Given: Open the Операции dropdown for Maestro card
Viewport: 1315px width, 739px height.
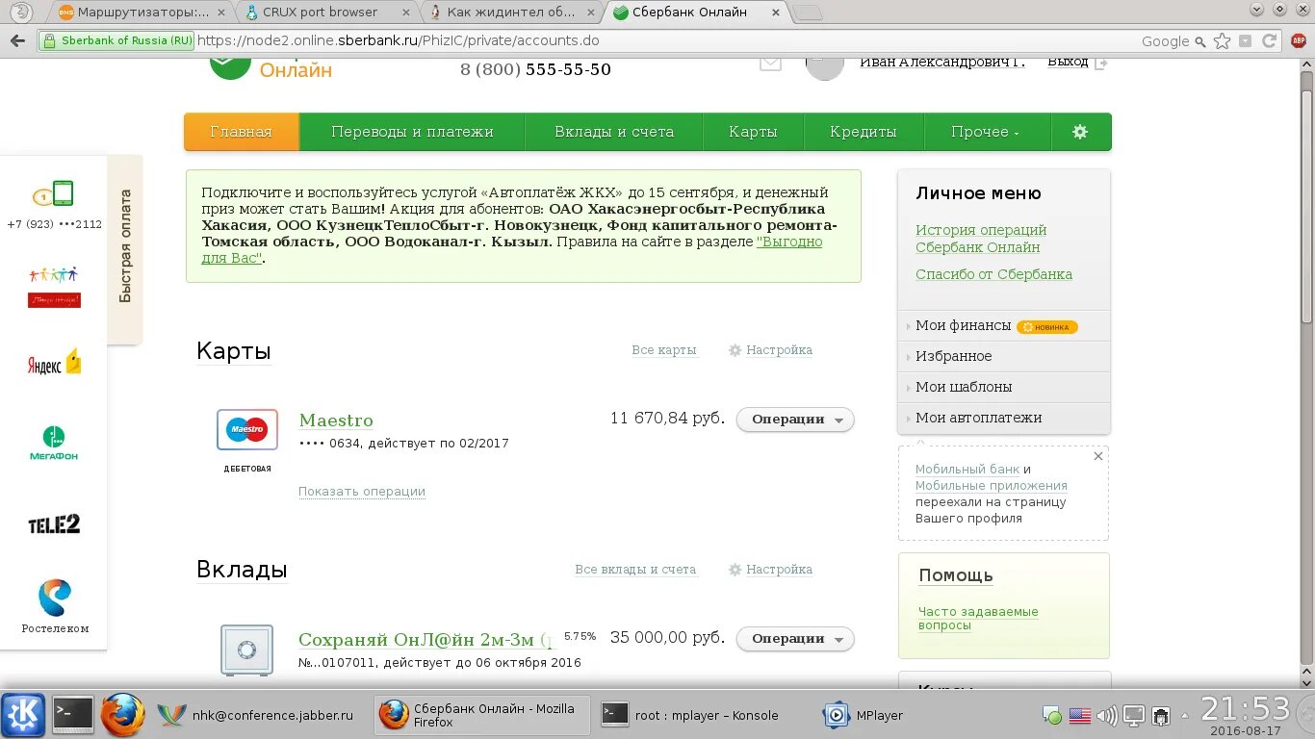Looking at the screenshot, I should click(795, 420).
